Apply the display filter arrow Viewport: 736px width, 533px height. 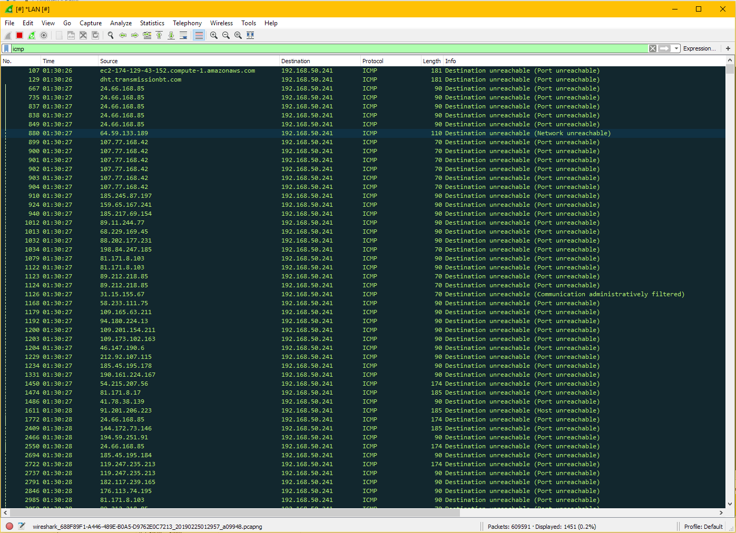pyautogui.click(x=665, y=48)
